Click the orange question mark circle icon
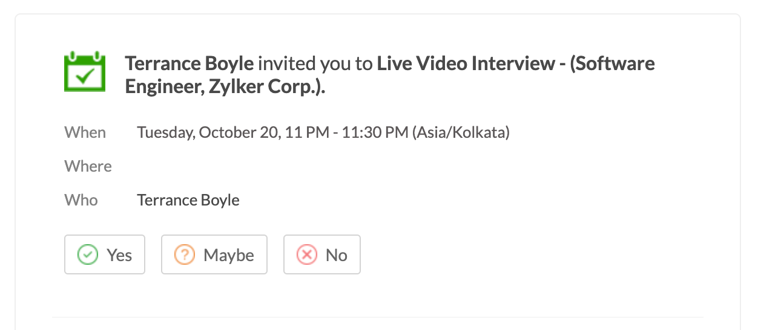This screenshot has height=330, width=758. tap(185, 255)
